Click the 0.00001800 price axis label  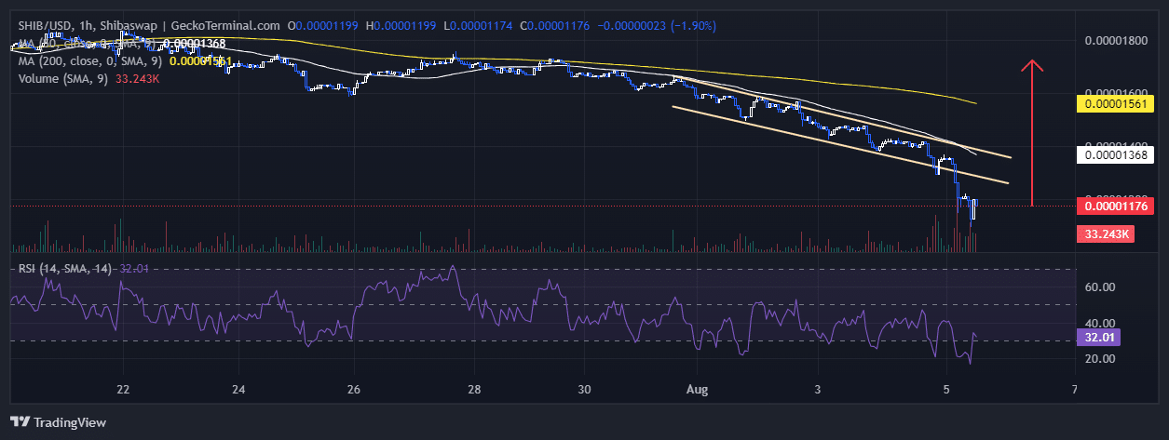point(1116,41)
